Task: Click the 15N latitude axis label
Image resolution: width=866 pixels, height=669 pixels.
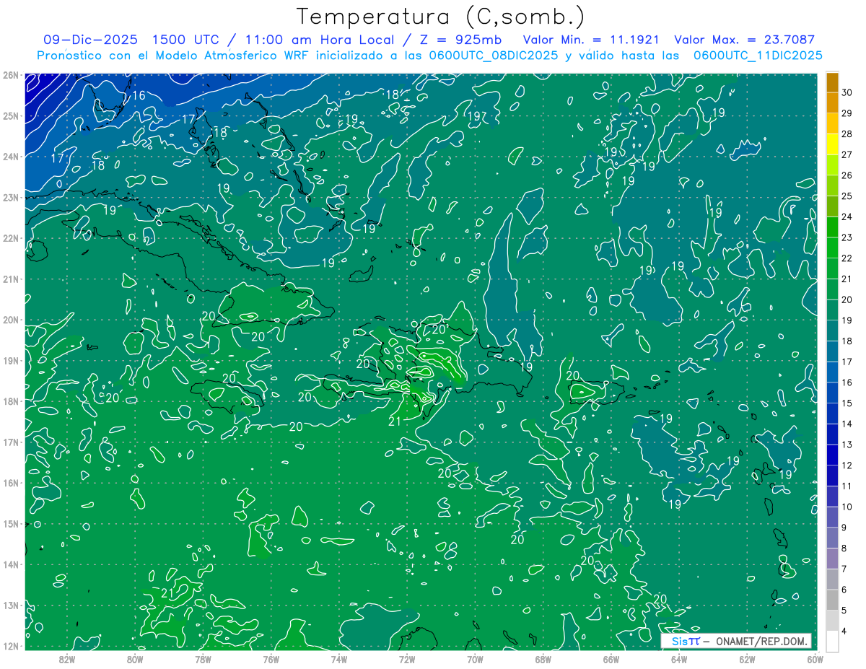Action: pyautogui.click(x=11, y=524)
